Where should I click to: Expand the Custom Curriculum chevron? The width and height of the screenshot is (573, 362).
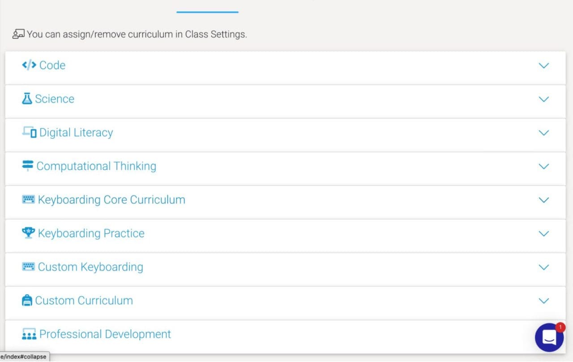tap(543, 301)
